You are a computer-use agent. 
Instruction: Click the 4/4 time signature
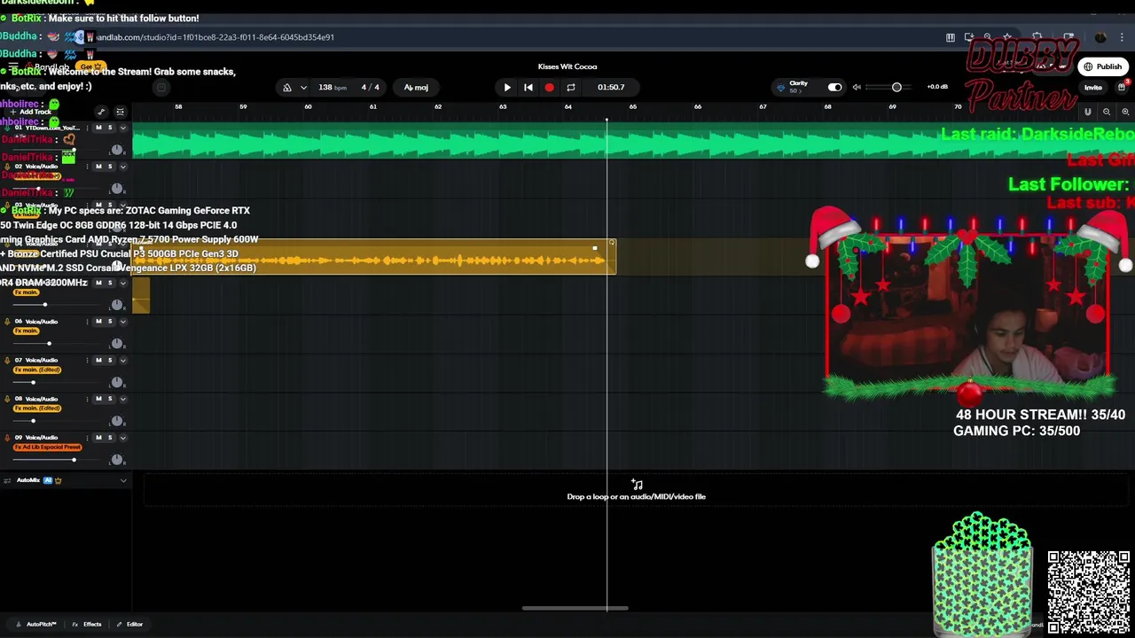click(x=371, y=88)
